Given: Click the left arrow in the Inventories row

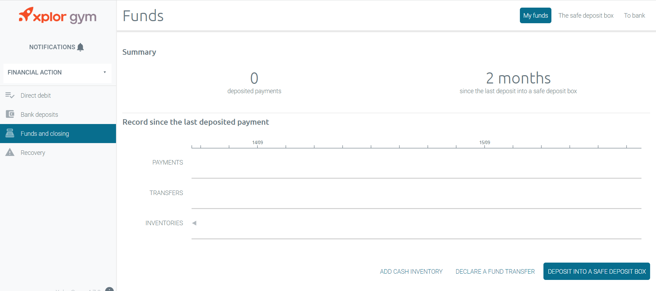Looking at the screenshot, I should coord(194,223).
